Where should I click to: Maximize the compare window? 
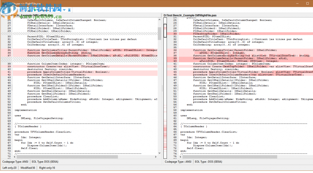pyautogui.click(x=307, y=3)
